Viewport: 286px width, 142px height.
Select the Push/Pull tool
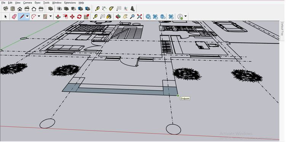(x=58, y=17)
